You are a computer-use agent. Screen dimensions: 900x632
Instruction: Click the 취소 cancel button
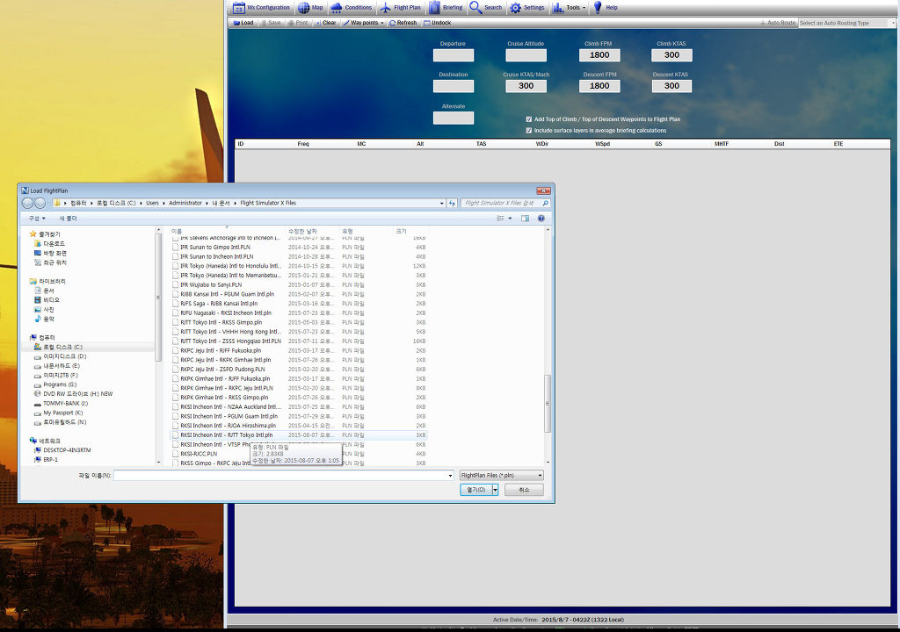[x=524, y=490]
